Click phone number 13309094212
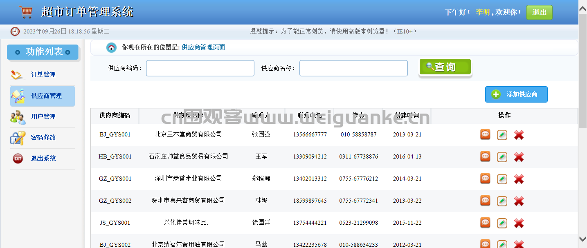The height and width of the screenshot is (248, 587). coord(310,156)
